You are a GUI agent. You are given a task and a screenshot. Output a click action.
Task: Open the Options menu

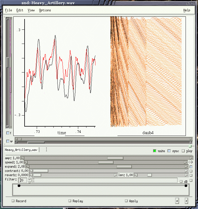(45, 10)
